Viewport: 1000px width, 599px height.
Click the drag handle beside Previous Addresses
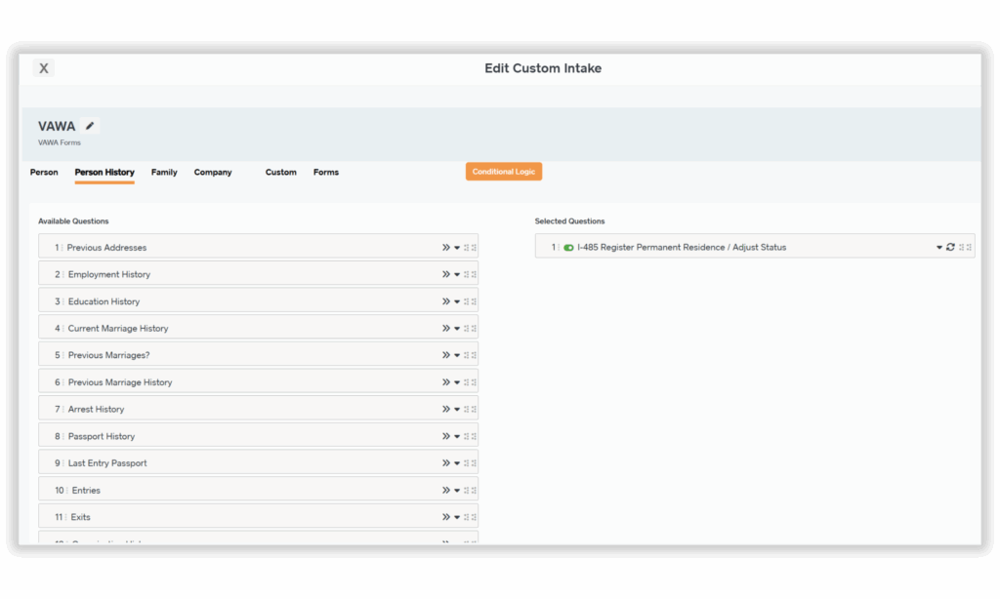tap(62, 247)
